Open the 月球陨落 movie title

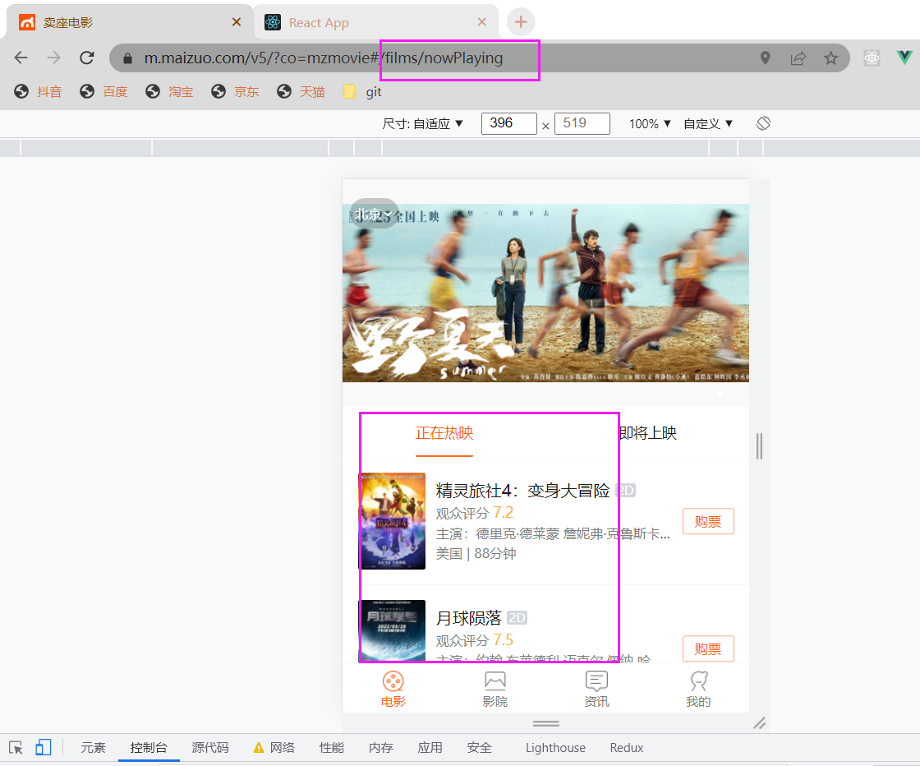point(469,617)
